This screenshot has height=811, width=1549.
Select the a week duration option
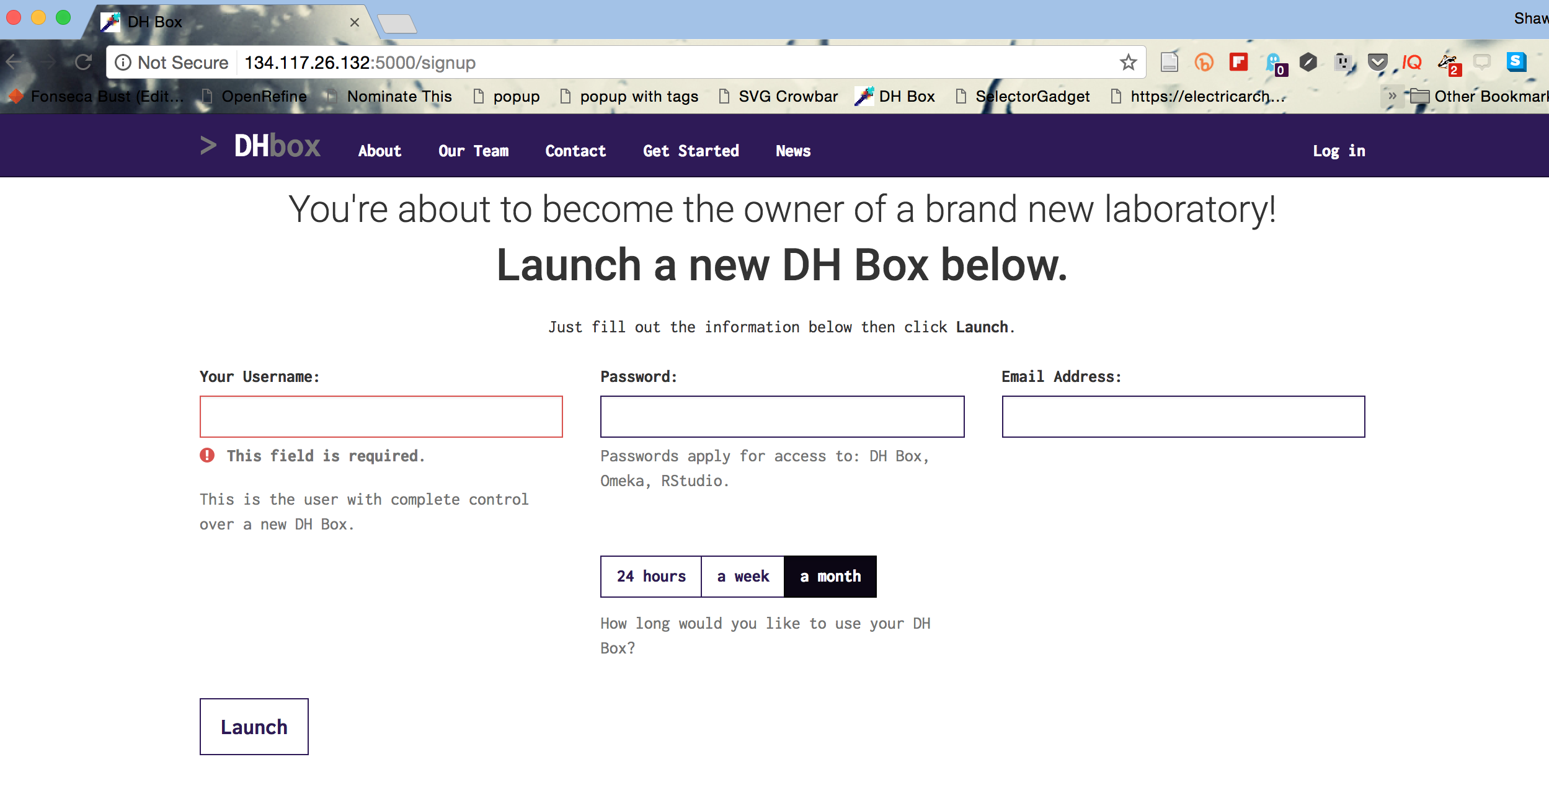click(743, 577)
